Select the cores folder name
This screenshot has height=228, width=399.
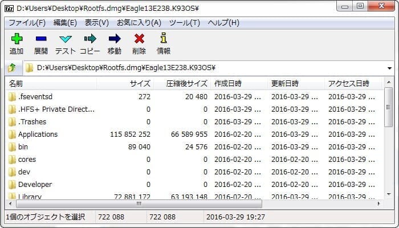27,159
